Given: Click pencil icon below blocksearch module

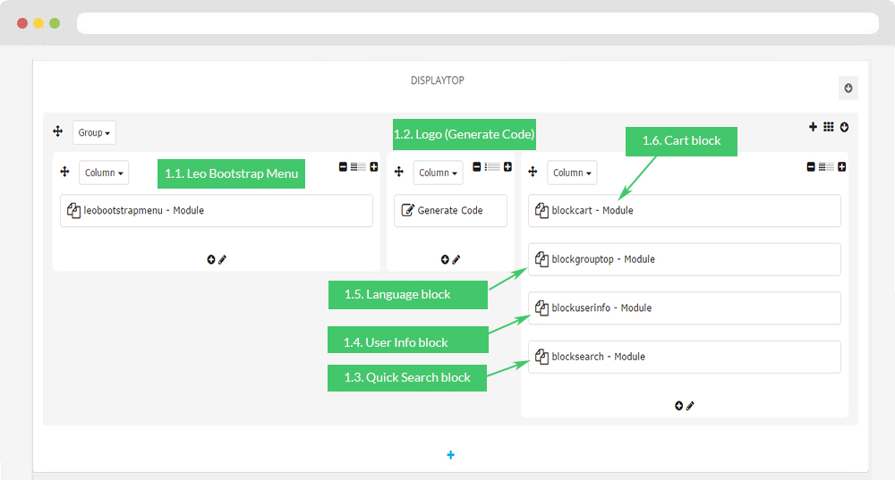Looking at the screenshot, I should click(x=690, y=405).
